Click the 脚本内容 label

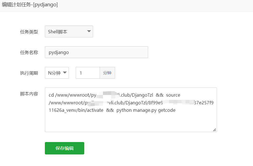tap(29, 94)
